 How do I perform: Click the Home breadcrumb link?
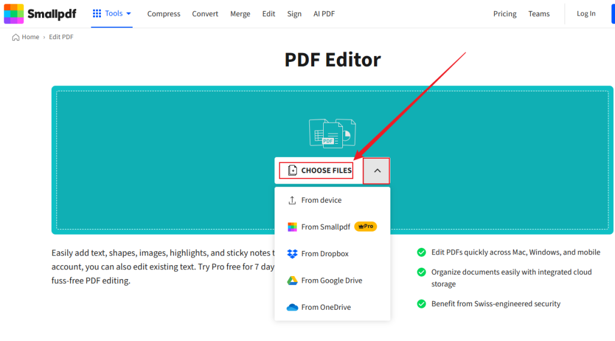(30, 37)
